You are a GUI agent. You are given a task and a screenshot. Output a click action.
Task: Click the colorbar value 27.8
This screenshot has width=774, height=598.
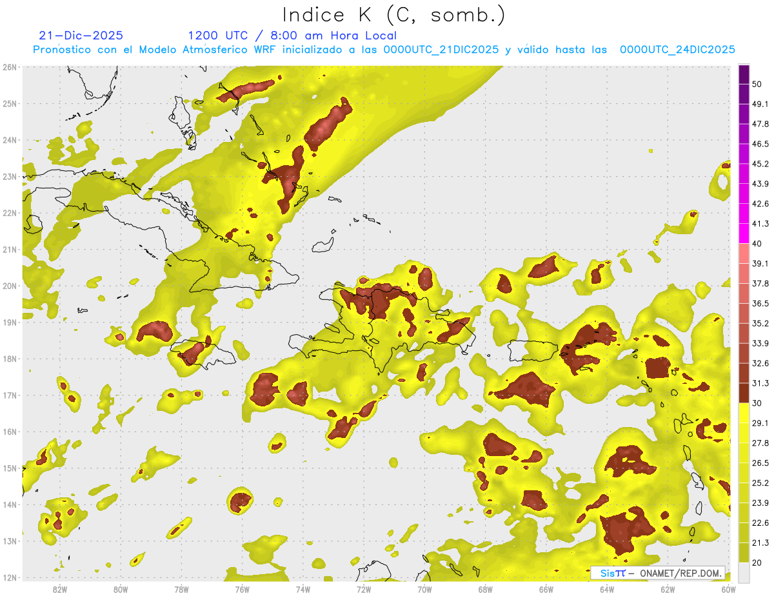point(760,443)
